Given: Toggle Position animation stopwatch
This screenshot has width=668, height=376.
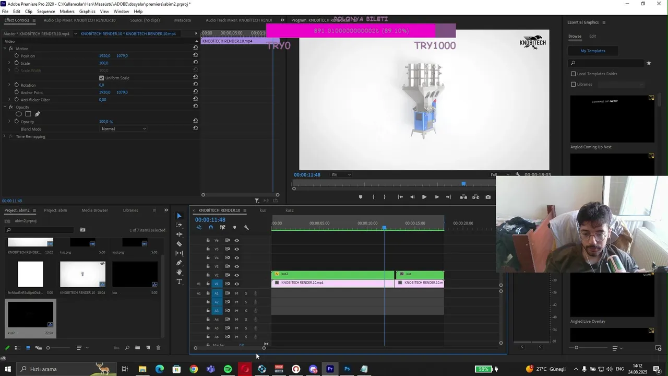Looking at the screenshot, I should [16, 55].
